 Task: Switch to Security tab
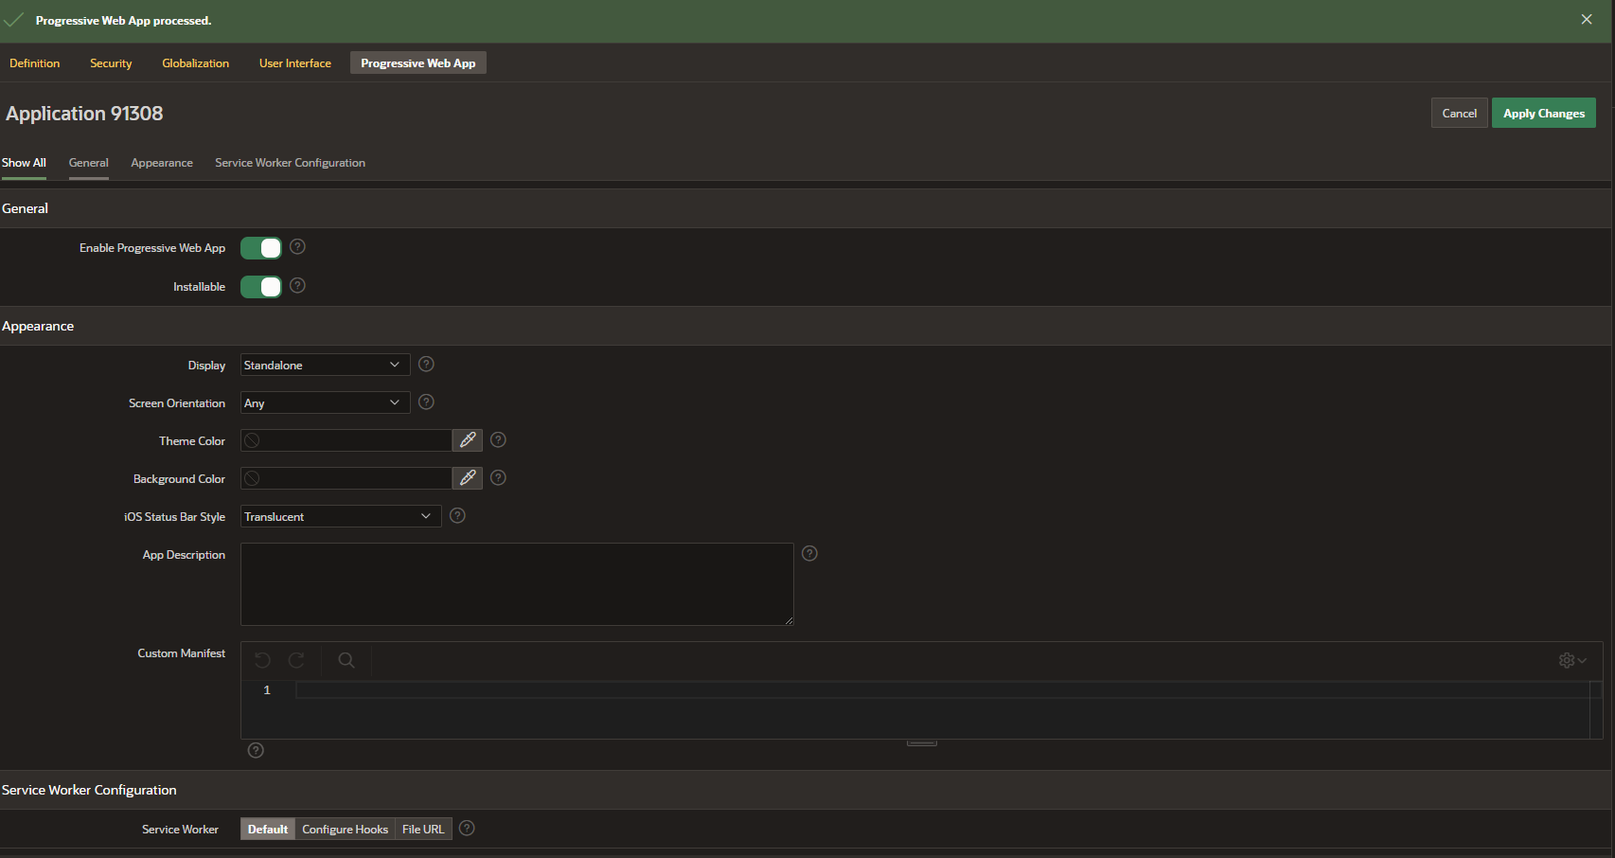(x=111, y=63)
